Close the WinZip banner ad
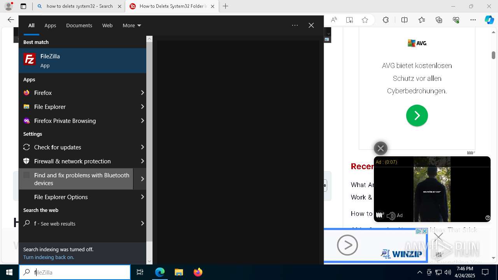Viewport: 498px width, 280px height. [424, 231]
